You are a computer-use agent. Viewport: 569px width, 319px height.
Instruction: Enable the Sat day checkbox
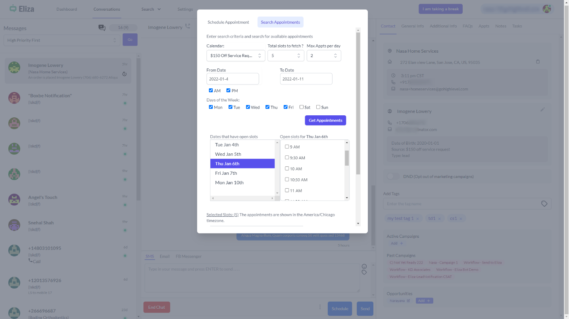point(302,107)
